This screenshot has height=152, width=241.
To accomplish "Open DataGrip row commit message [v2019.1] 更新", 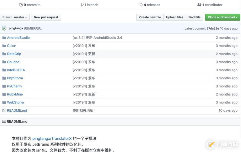I will tap(84, 54).
